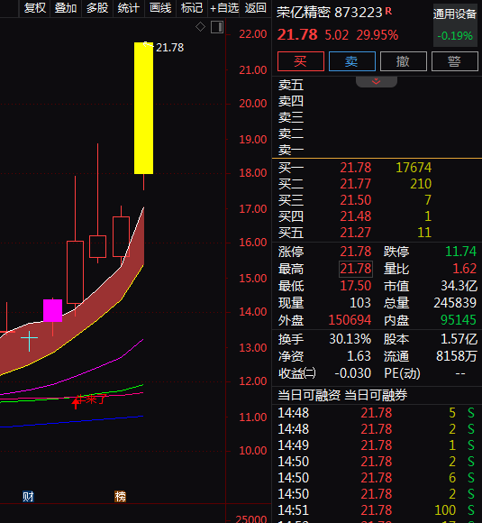Click the 撤 cancel order button
Screen dimensions: 482x523
[x=404, y=61]
